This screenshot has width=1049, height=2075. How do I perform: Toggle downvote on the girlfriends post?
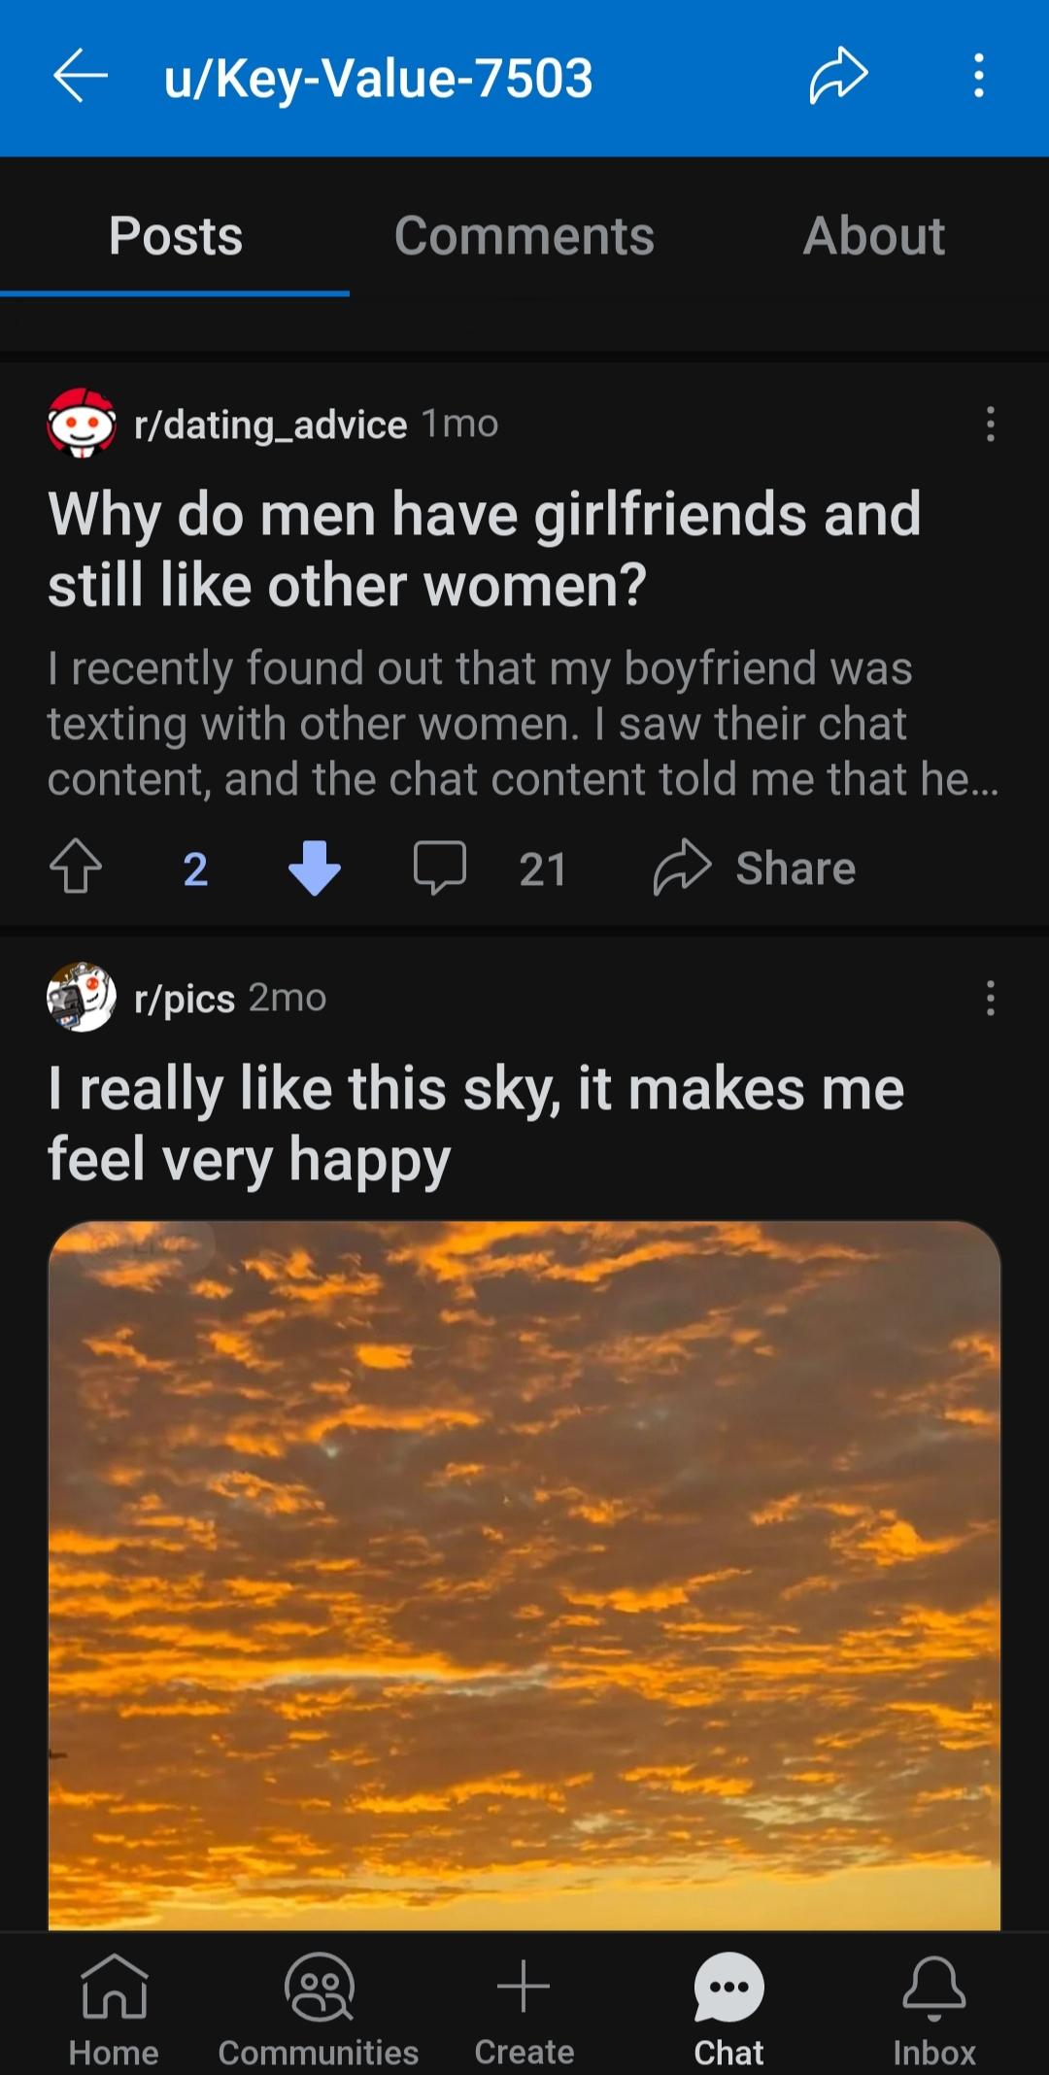pos(315,867)
